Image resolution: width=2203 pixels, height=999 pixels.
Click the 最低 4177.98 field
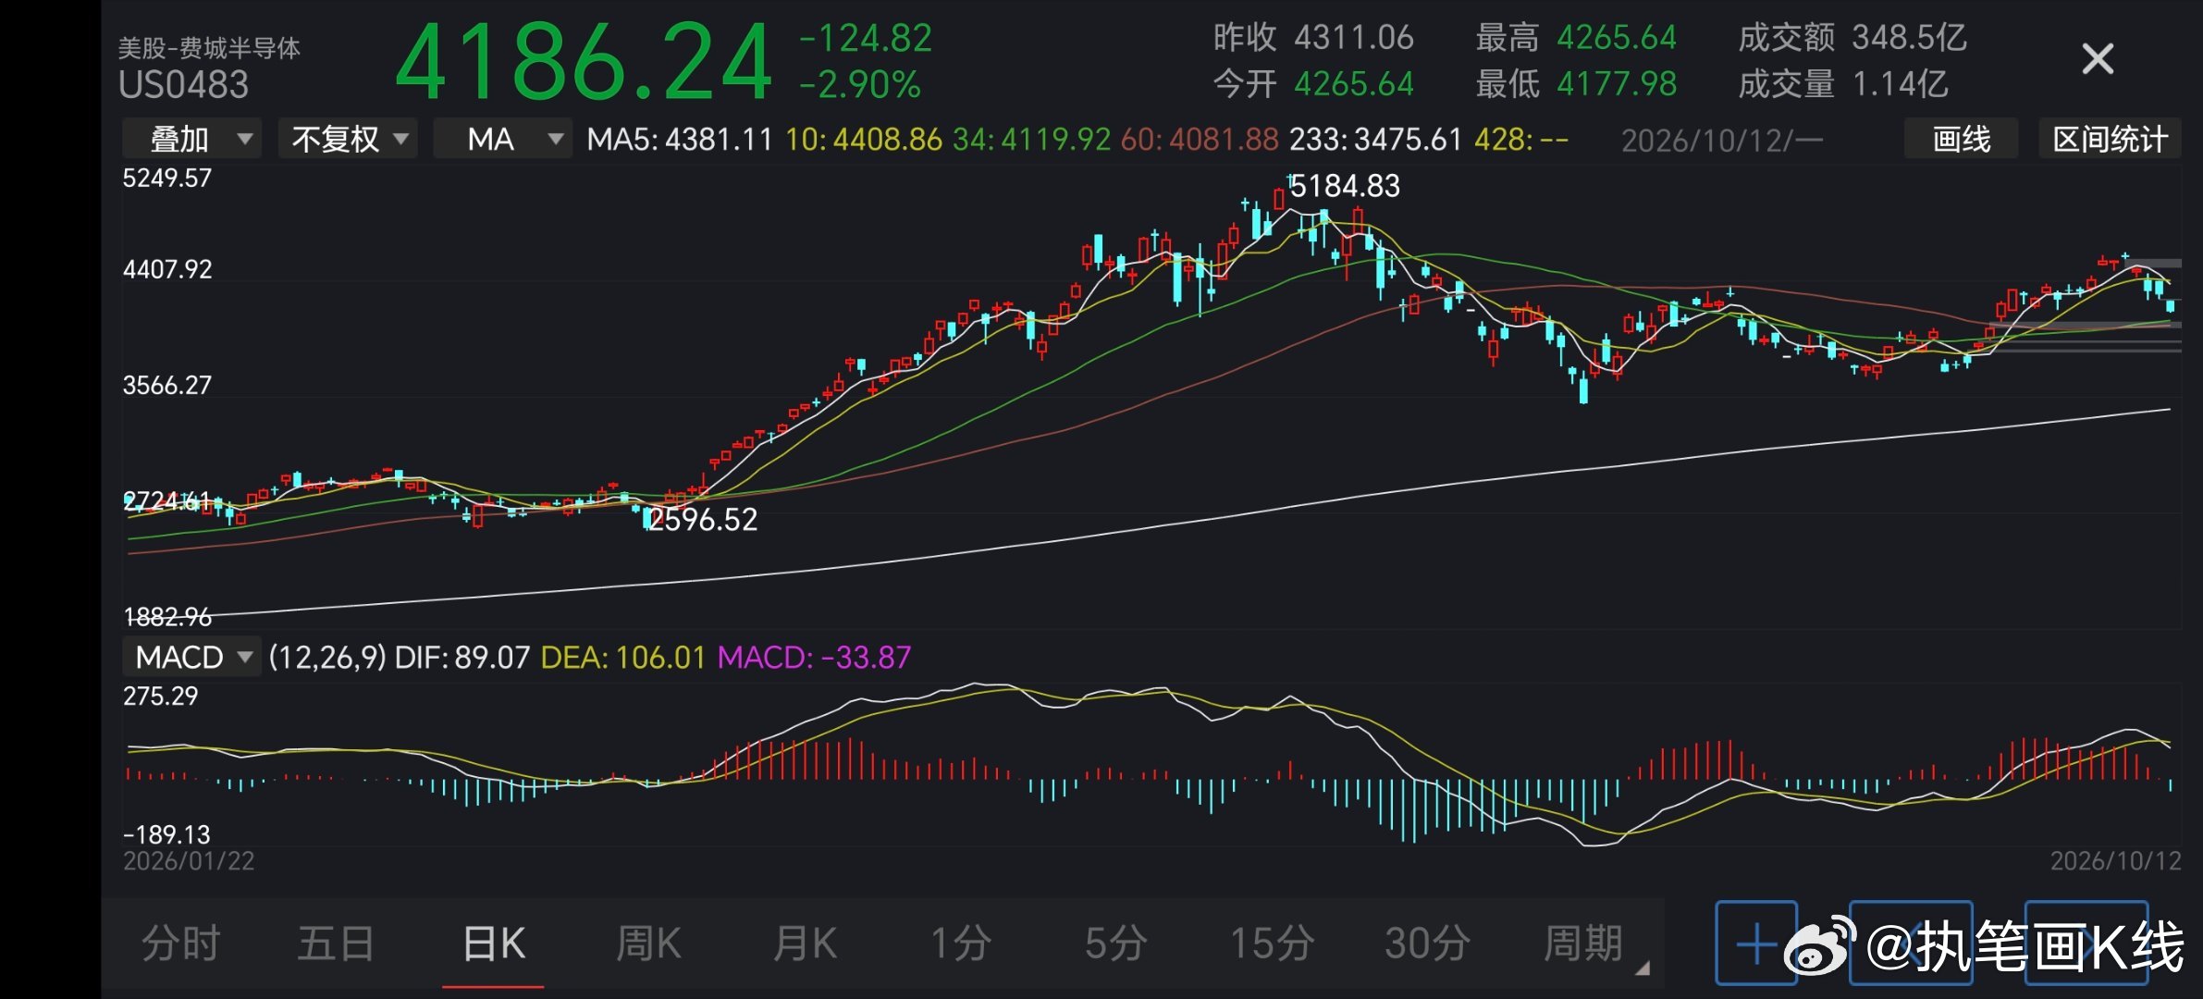[1576, 84]
